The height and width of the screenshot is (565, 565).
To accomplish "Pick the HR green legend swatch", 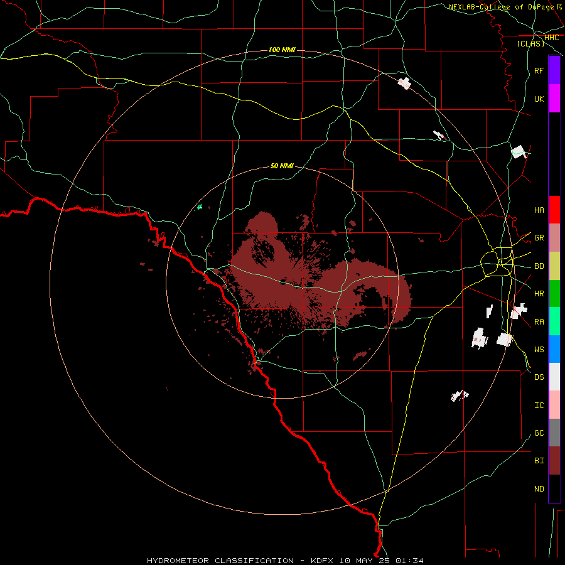I will 554,294.
